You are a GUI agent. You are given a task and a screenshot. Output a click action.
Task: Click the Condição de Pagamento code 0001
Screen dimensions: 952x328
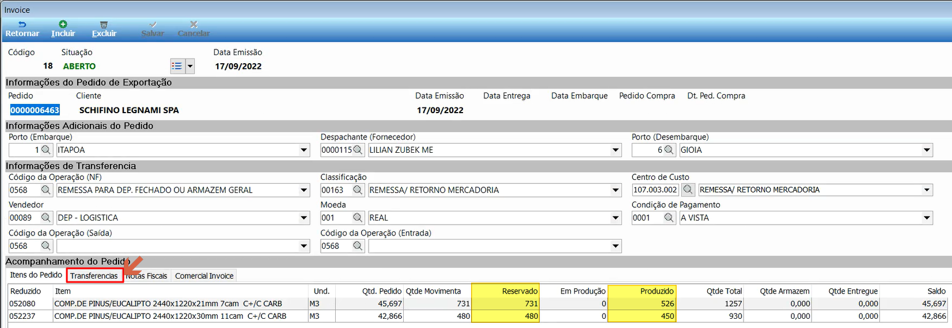pos(647,218)
